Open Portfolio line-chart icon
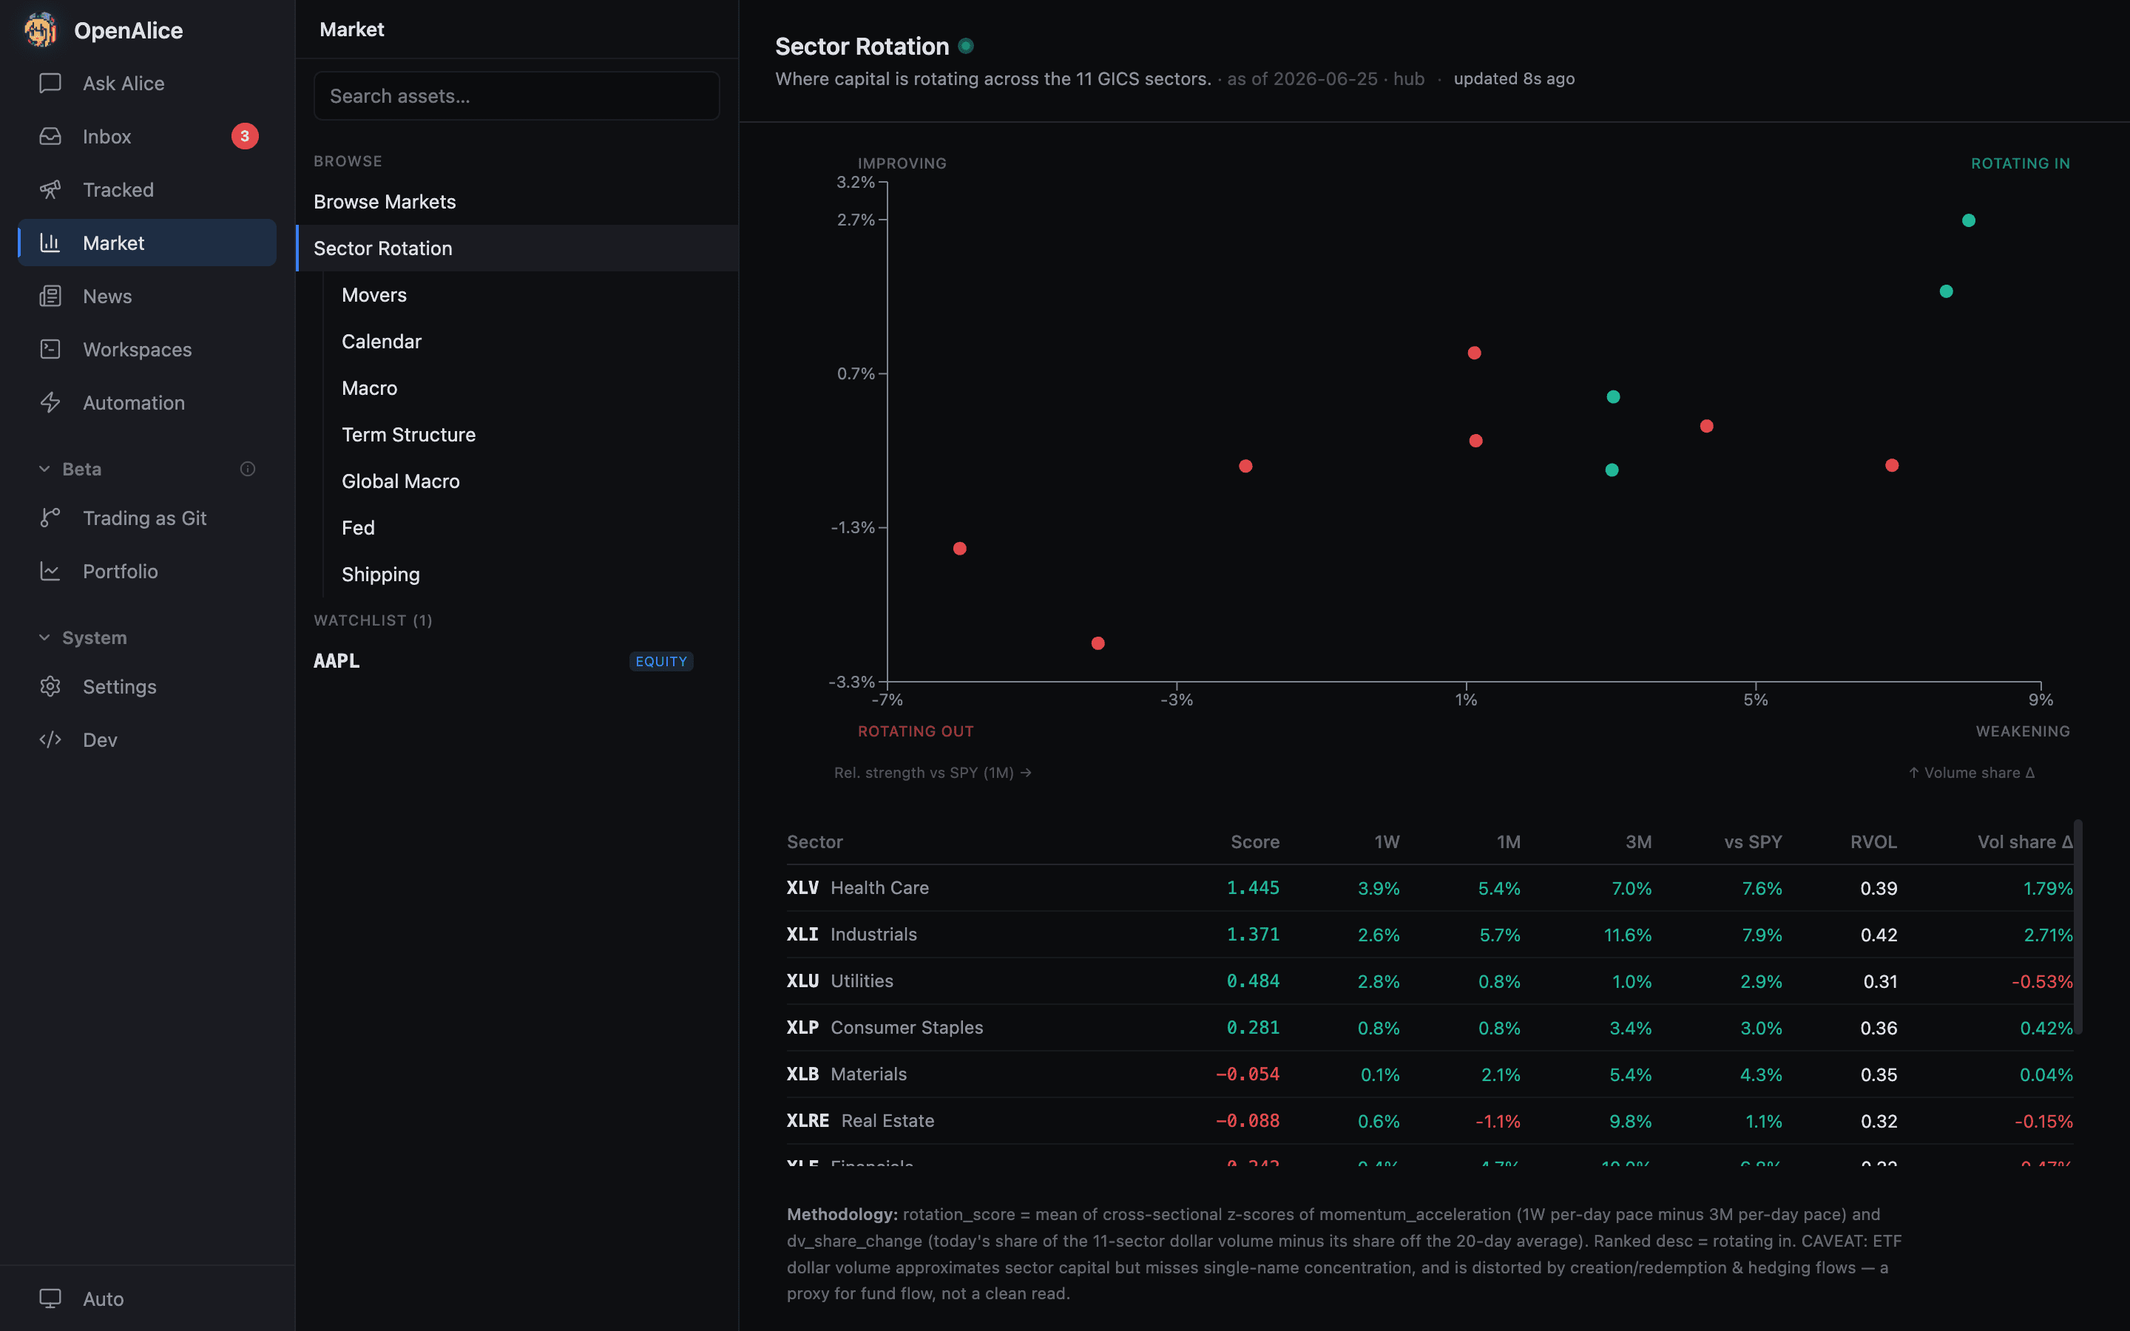Viewport: 2130px width, 1331px height. (50, 572)
